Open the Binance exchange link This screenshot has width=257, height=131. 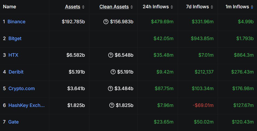(x=17, y=22)
